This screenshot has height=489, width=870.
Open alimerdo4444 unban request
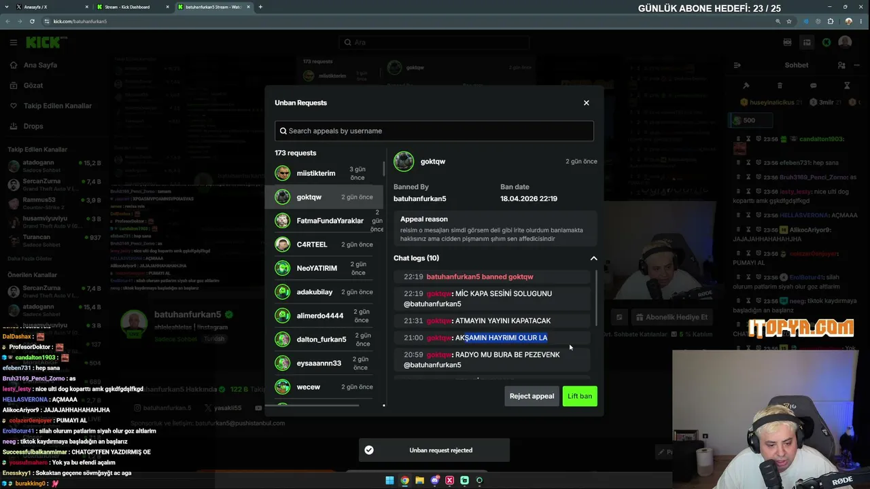324,316
